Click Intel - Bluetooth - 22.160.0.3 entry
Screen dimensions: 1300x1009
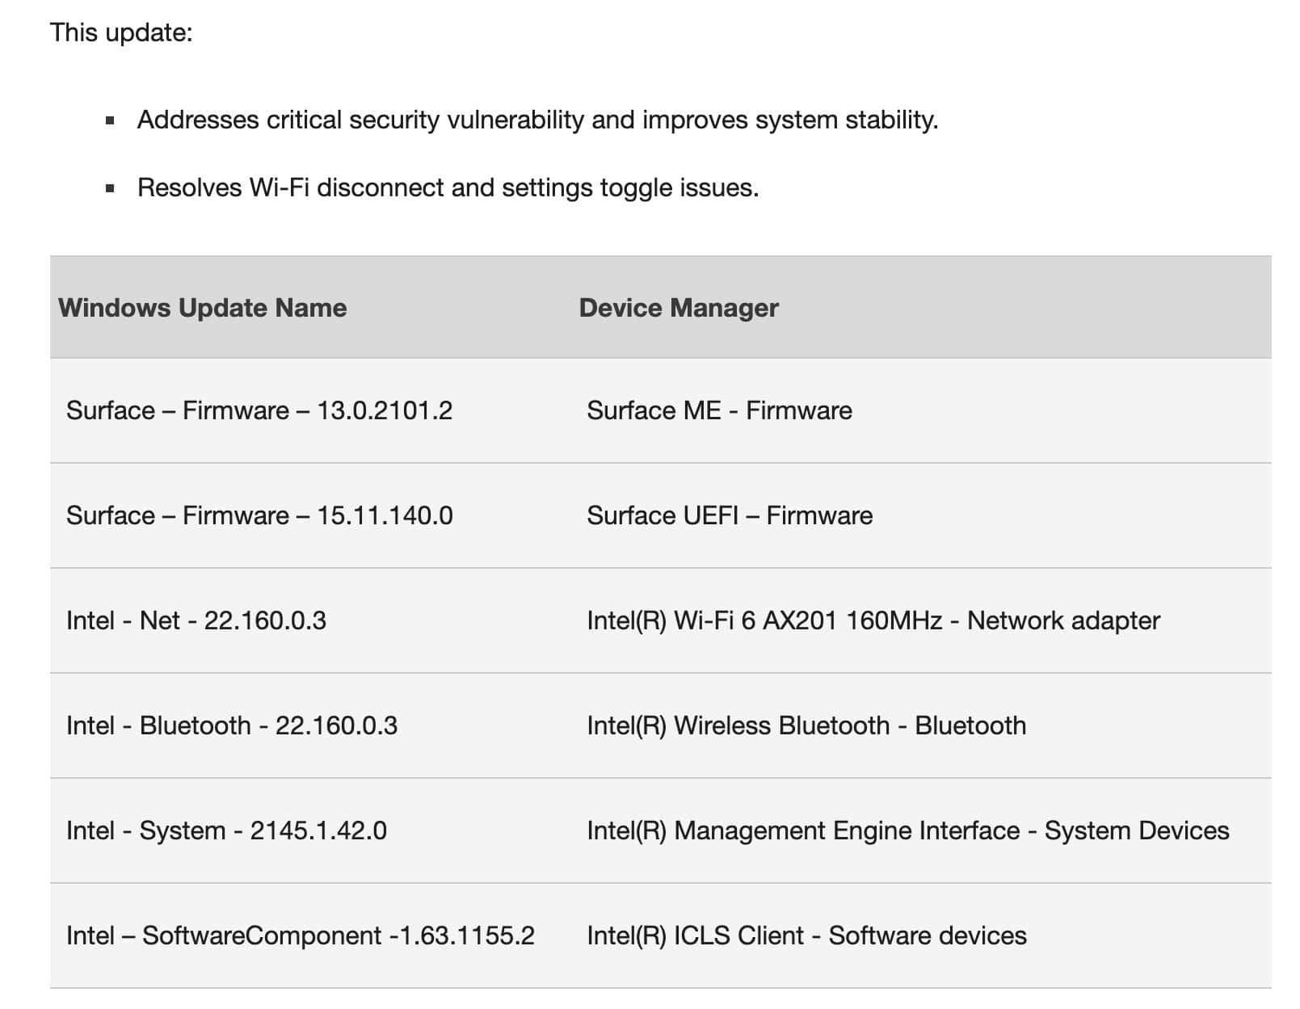[x=232, y=725]
